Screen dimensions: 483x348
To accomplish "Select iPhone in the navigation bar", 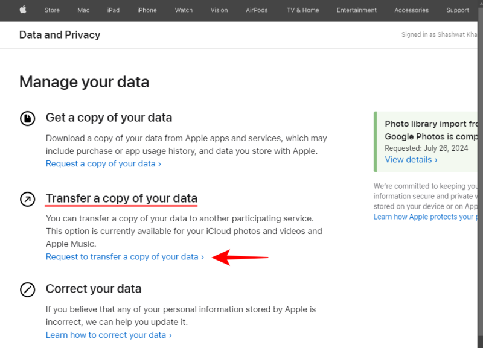I will point(147,10).
